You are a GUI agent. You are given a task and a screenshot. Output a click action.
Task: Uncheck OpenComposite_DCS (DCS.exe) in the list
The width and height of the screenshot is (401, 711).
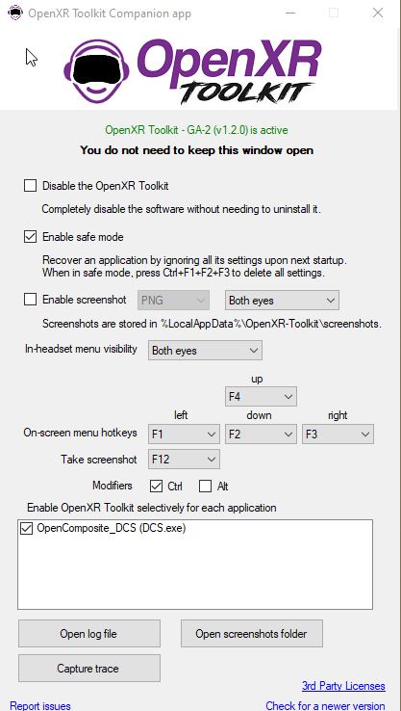27,528
